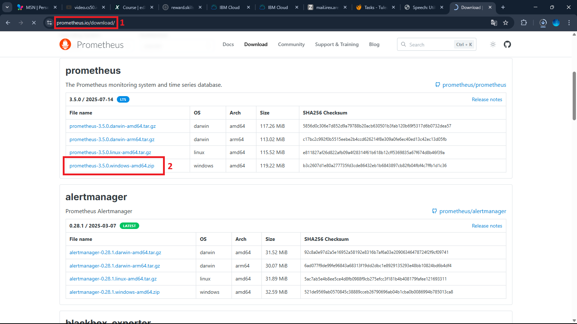Click the alertmanager section heading
Screen dimensions: 577x324
click(96, 197)
